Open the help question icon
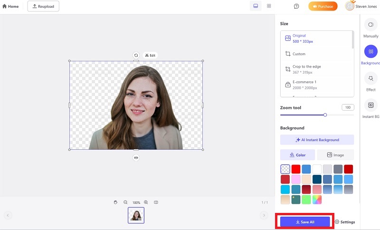Viewport: 380px width, 230px height. 296,6
